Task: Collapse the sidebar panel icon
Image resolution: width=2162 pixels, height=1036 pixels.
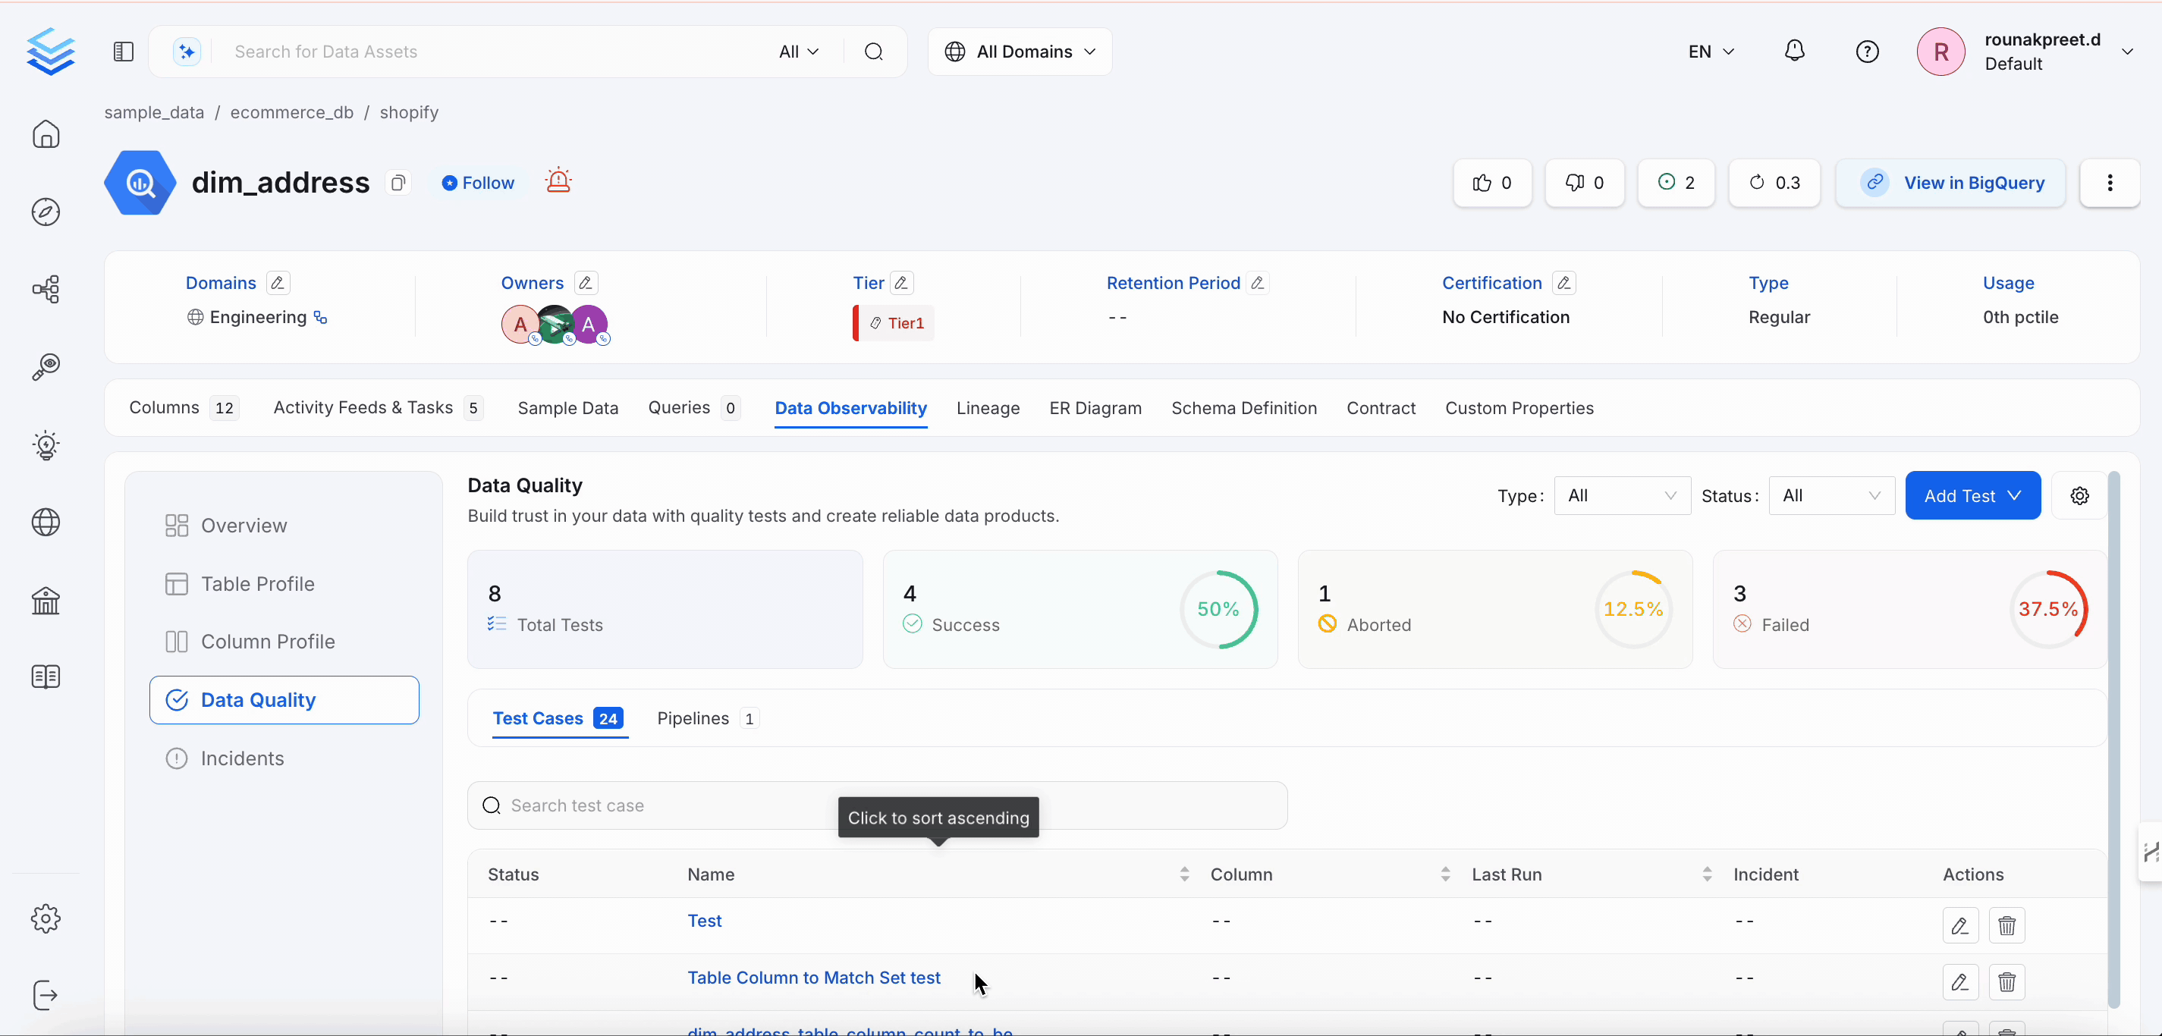Action: [x=124, y=51]
